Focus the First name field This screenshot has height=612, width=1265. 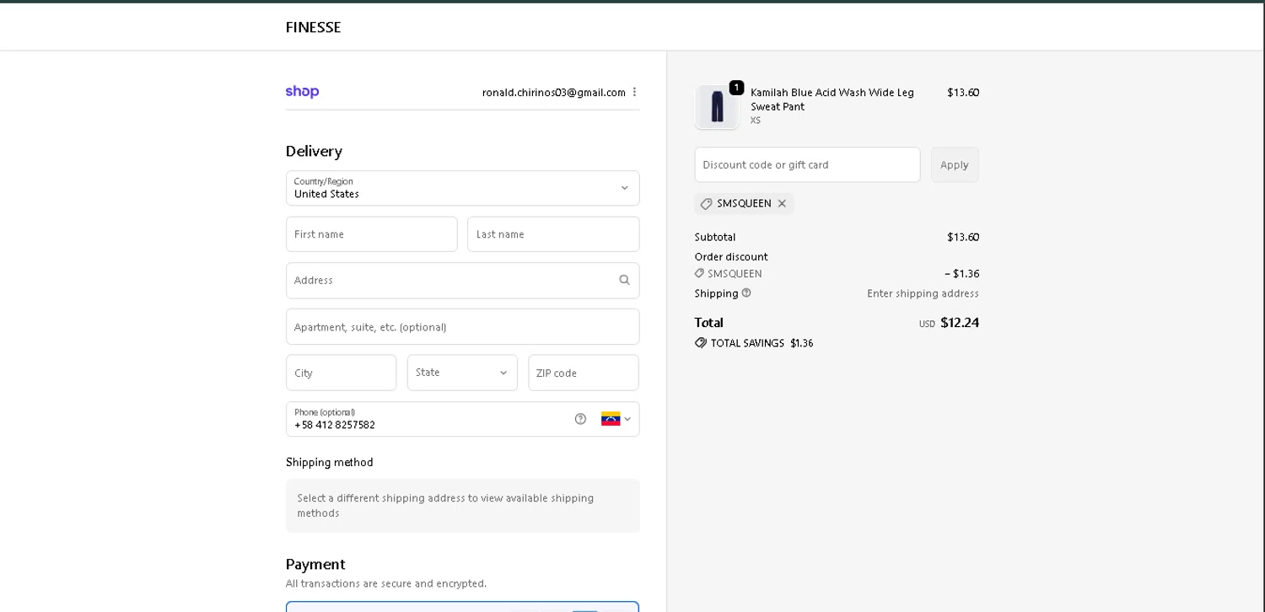click(372, 234)
